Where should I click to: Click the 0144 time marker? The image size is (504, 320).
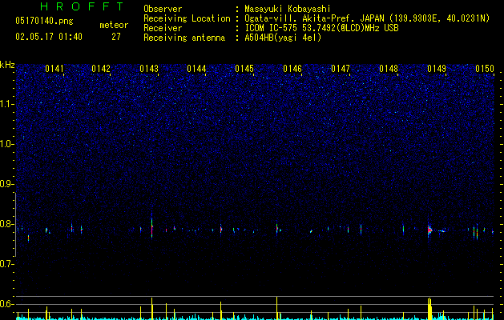(196, 69)
